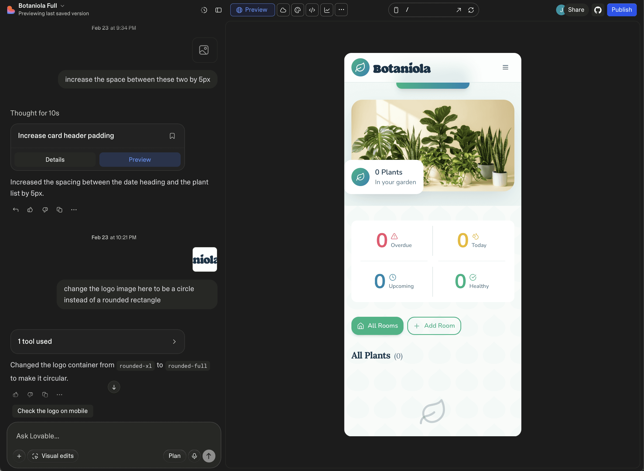This screenshot has height=471, width=644.
Task: Toggle mobile device preview size
Action: 396,10
